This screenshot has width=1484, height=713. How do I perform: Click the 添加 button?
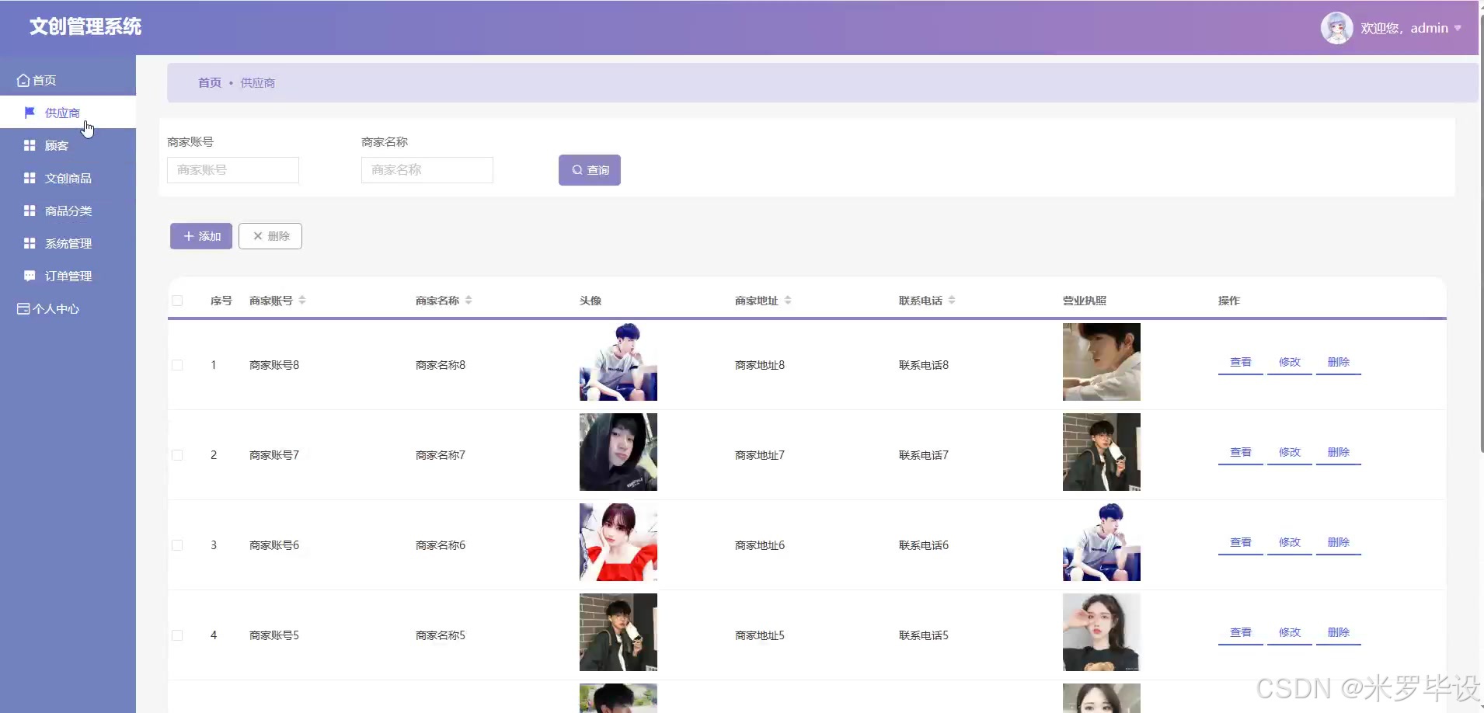click(201, 236)
